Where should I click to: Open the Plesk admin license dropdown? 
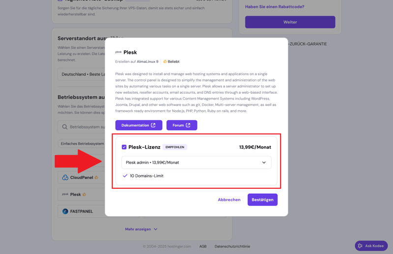[196, 162]
